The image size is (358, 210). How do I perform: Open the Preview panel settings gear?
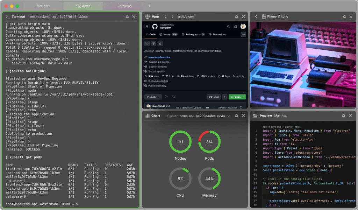343,115
